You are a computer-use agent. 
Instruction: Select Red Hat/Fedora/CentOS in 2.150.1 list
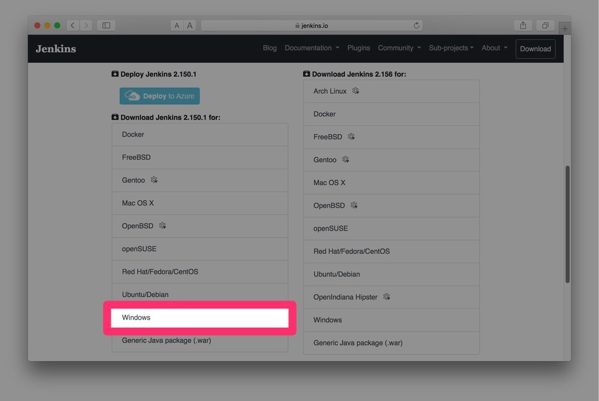[x=200, y=272]
